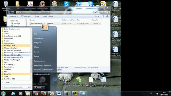This screenshot has width=171, height=96.
Task: Expand the Microsoft SQL Server 2008 folder
Action: point(16,50)
